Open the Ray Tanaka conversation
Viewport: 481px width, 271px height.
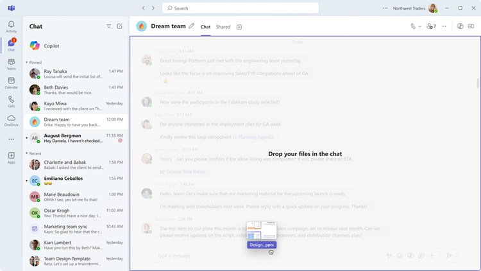[76, 74]
